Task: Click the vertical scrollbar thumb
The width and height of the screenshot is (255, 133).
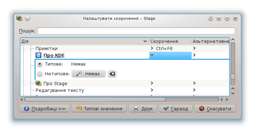Action: tap(233, 76)
